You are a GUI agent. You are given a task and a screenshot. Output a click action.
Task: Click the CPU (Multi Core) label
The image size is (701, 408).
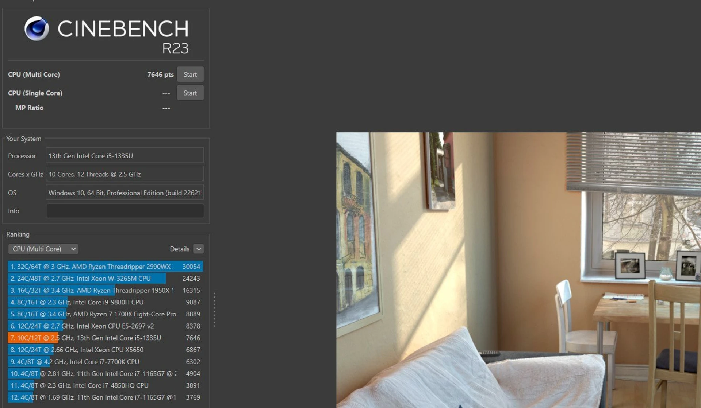coord(34,74)
